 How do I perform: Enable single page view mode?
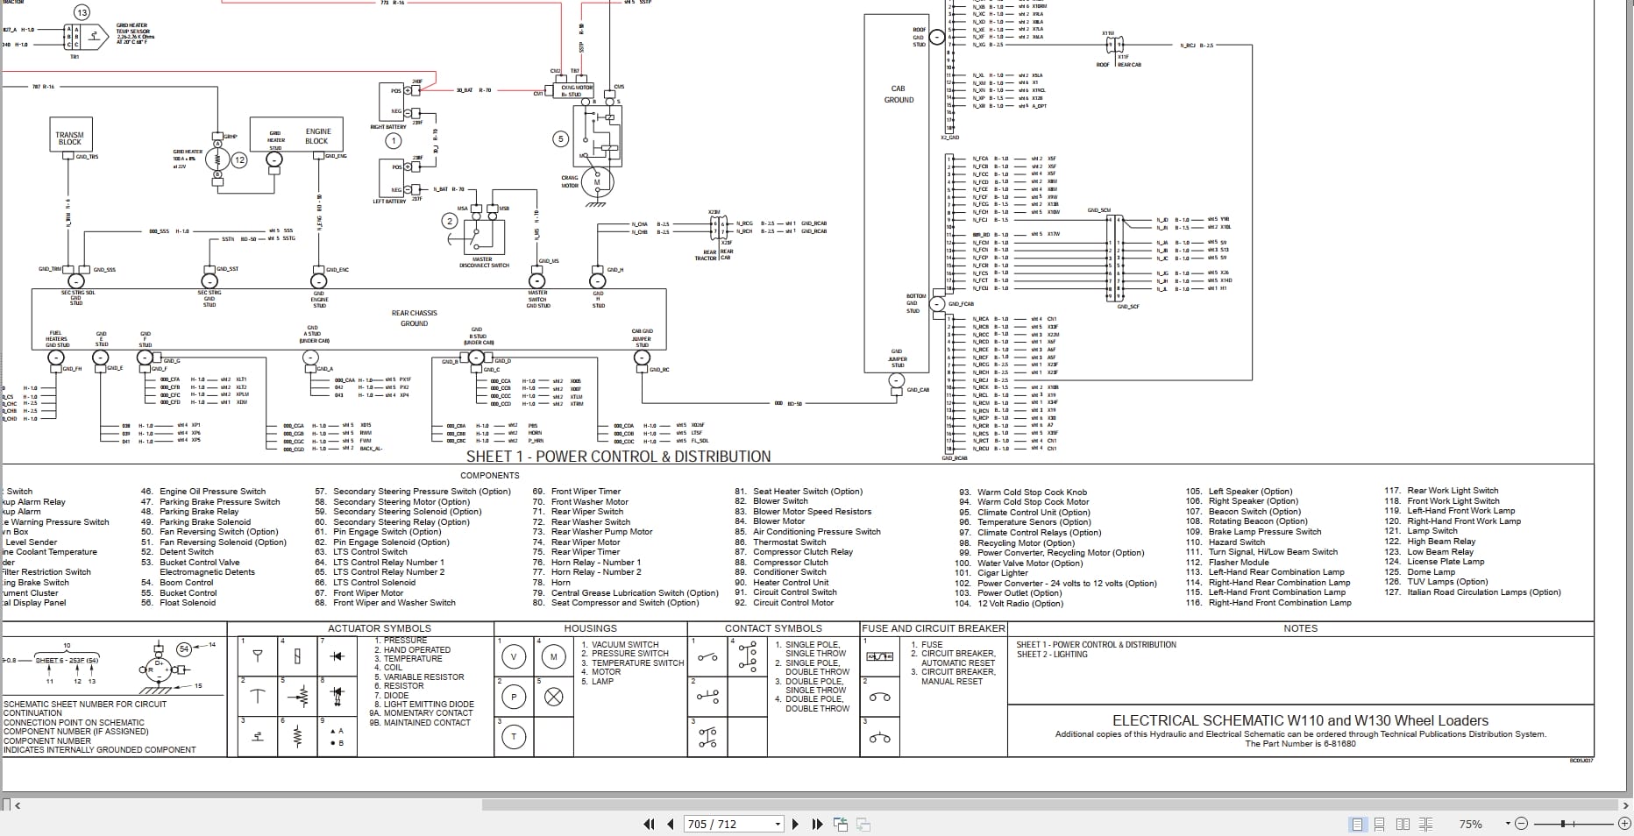(1358, 824)
